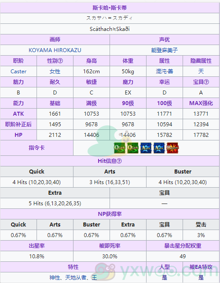Select the Japanese name スカサハ＝スカディ
The image size is (220, 283).
coord(110,18)
